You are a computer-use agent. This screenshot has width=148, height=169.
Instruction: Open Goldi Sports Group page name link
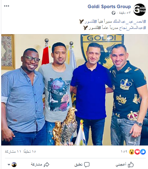[x=109, y=7]
